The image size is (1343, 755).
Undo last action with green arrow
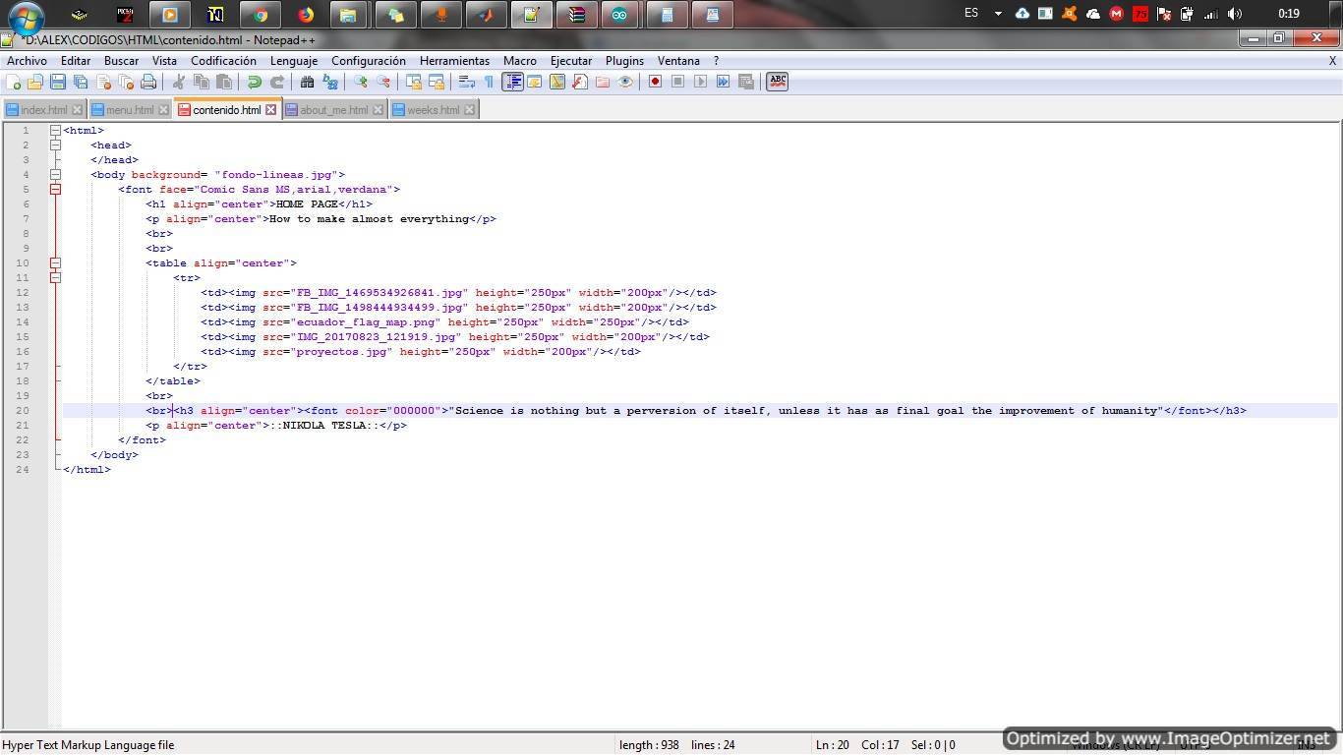coord(254,82)
